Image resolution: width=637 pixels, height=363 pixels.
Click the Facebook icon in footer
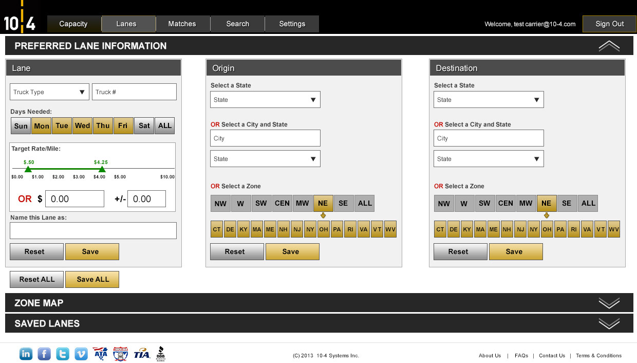pos(44,354)
